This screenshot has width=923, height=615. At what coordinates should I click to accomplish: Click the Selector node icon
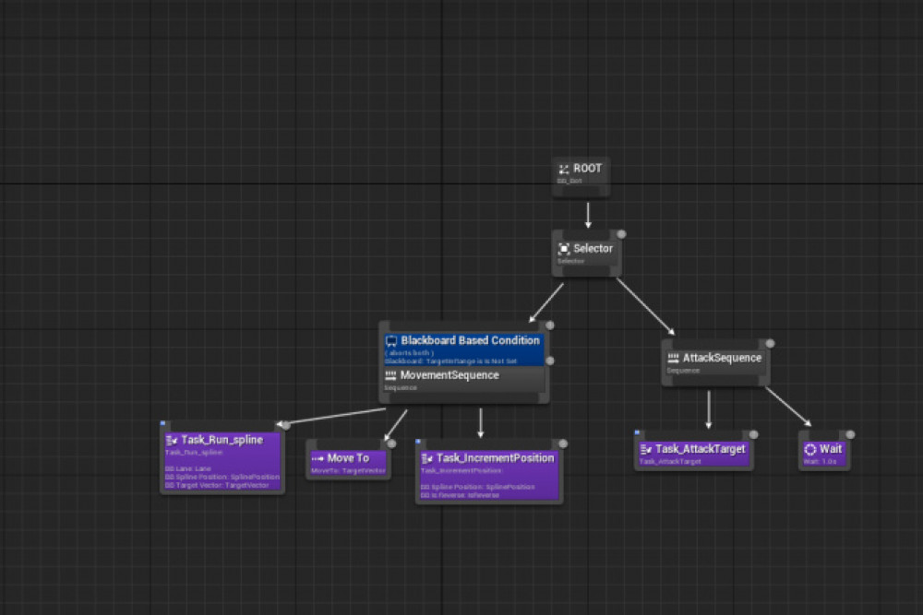564,249
